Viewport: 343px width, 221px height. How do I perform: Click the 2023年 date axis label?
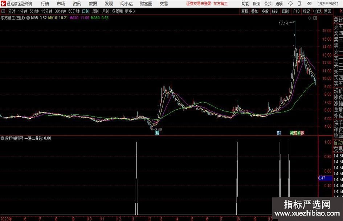tap(6, 219)
